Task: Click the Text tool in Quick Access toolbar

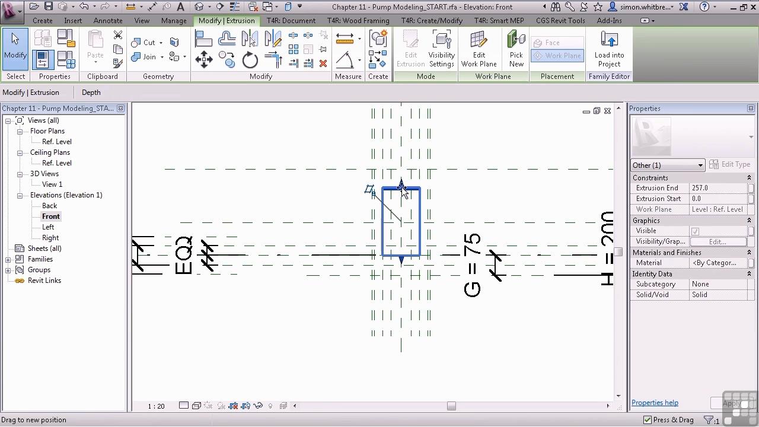Action: [x=180, y=7]
